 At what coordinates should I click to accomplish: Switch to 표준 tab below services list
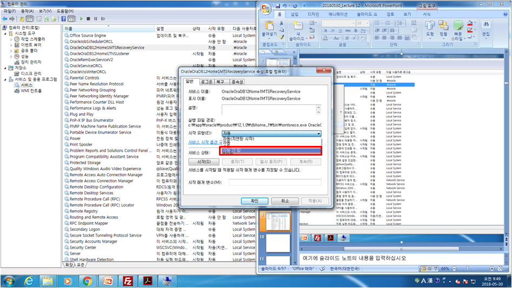click(x=81, y=265)
